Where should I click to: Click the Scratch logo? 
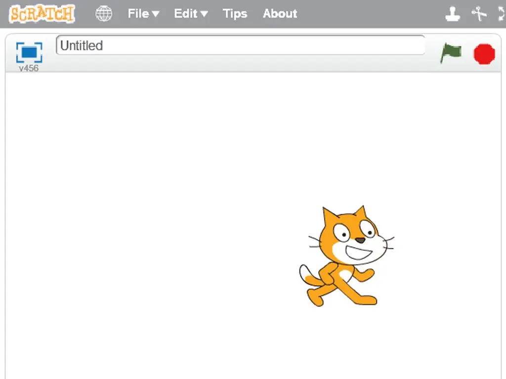click(x=42, y=13)
